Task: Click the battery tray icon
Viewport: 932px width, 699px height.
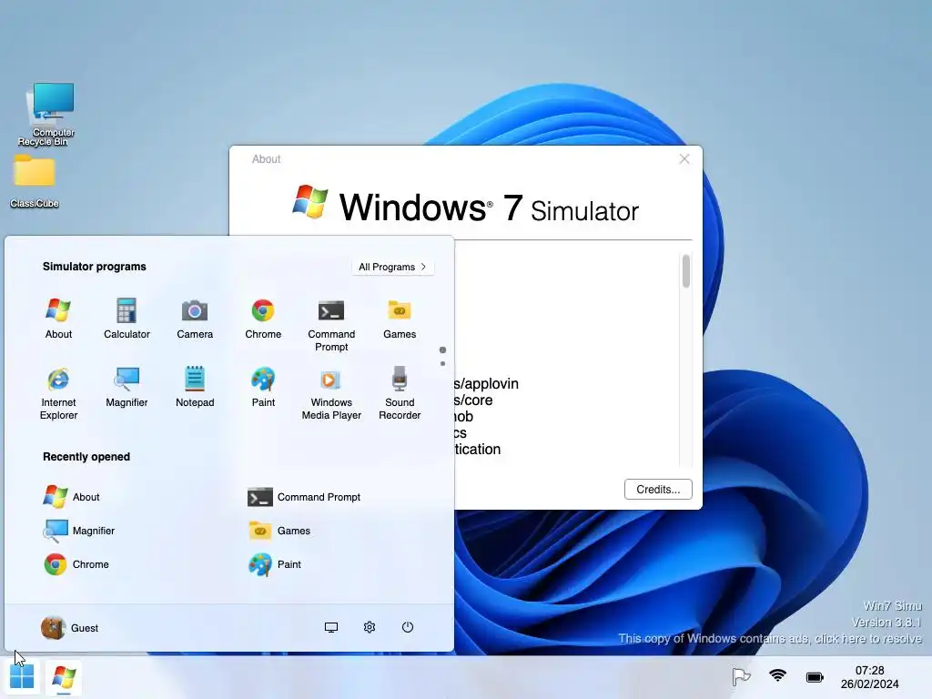Action: pyautogui.click(x=815, y=677)
